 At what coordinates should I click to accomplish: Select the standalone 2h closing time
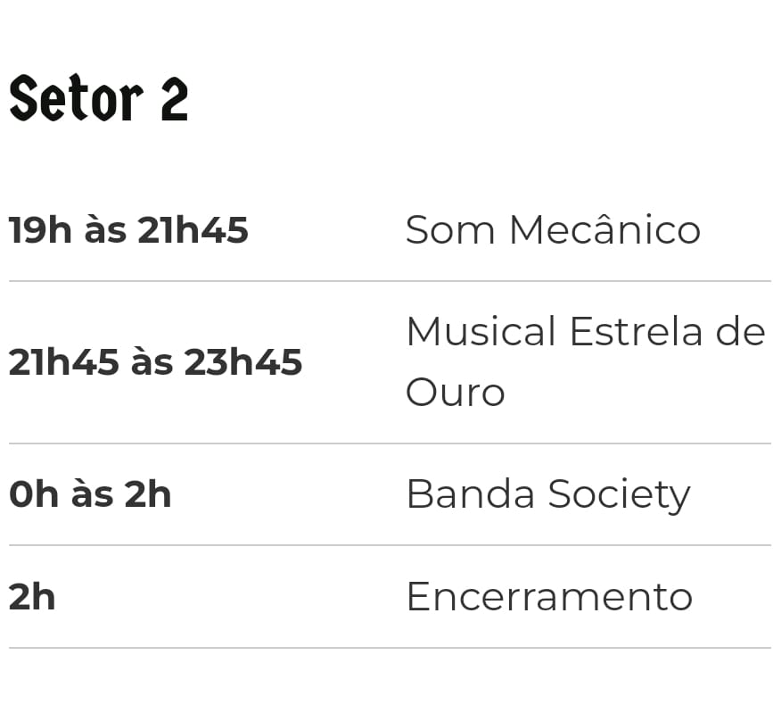tap(32, 597)
